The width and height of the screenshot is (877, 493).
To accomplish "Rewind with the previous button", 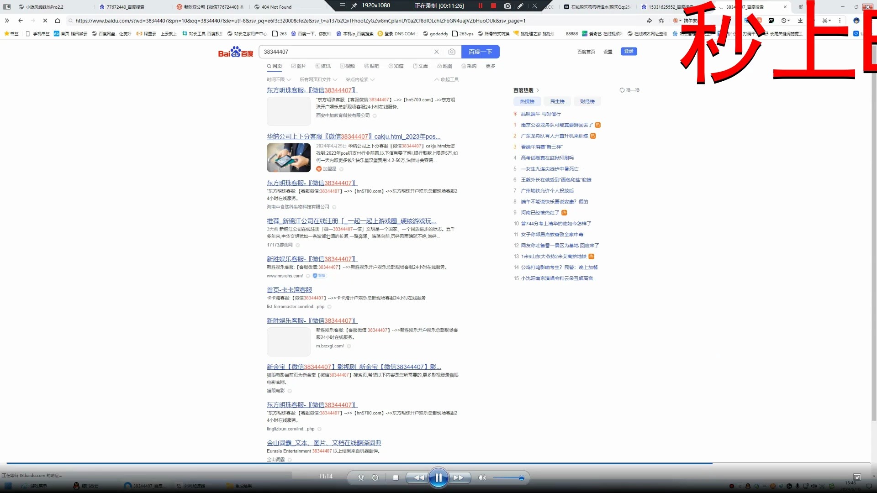I will (418, 478).
